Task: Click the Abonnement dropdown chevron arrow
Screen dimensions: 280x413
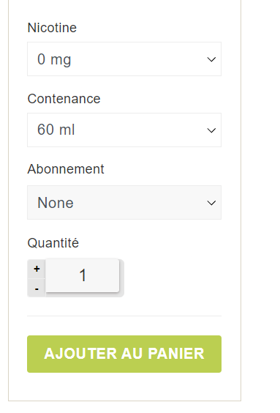Action: [211, 203]
